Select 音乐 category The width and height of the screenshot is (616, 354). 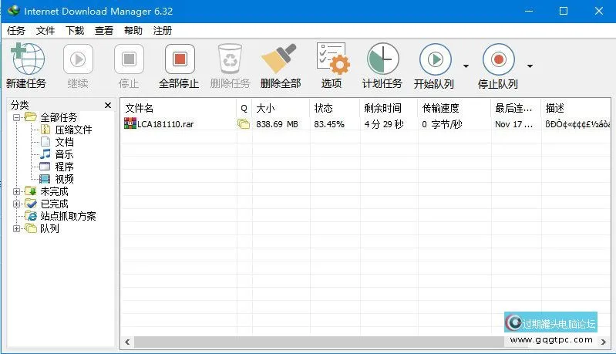[64, 154]
